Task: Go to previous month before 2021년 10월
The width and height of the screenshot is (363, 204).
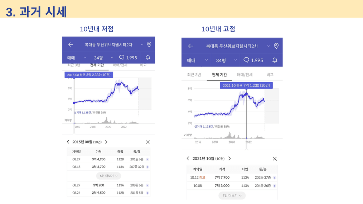Action: pyautogui.click(x=188, y=159)
